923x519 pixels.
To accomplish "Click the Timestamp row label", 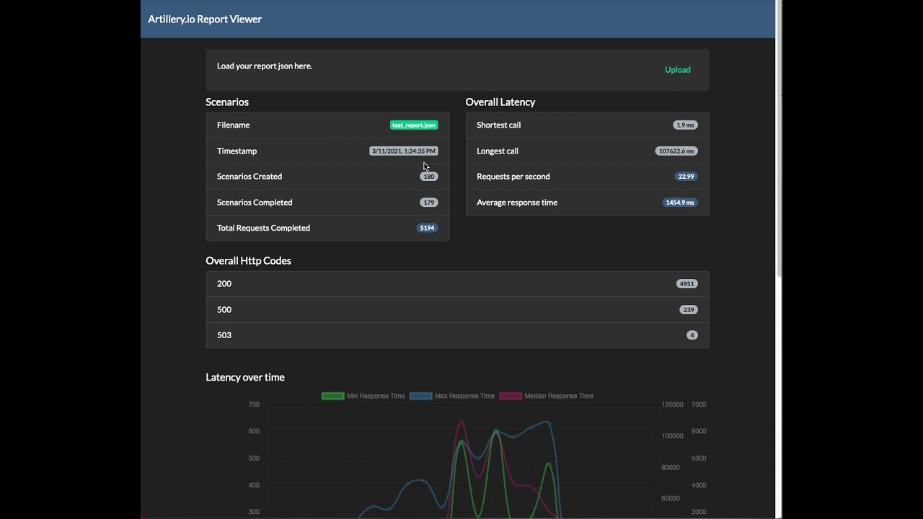I will coord(237,151).
